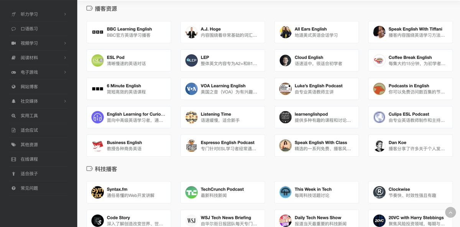Click the 由专业英语教师主讲 description
Viewport: 460px width, 227px height.
click(x=314, y=92)
